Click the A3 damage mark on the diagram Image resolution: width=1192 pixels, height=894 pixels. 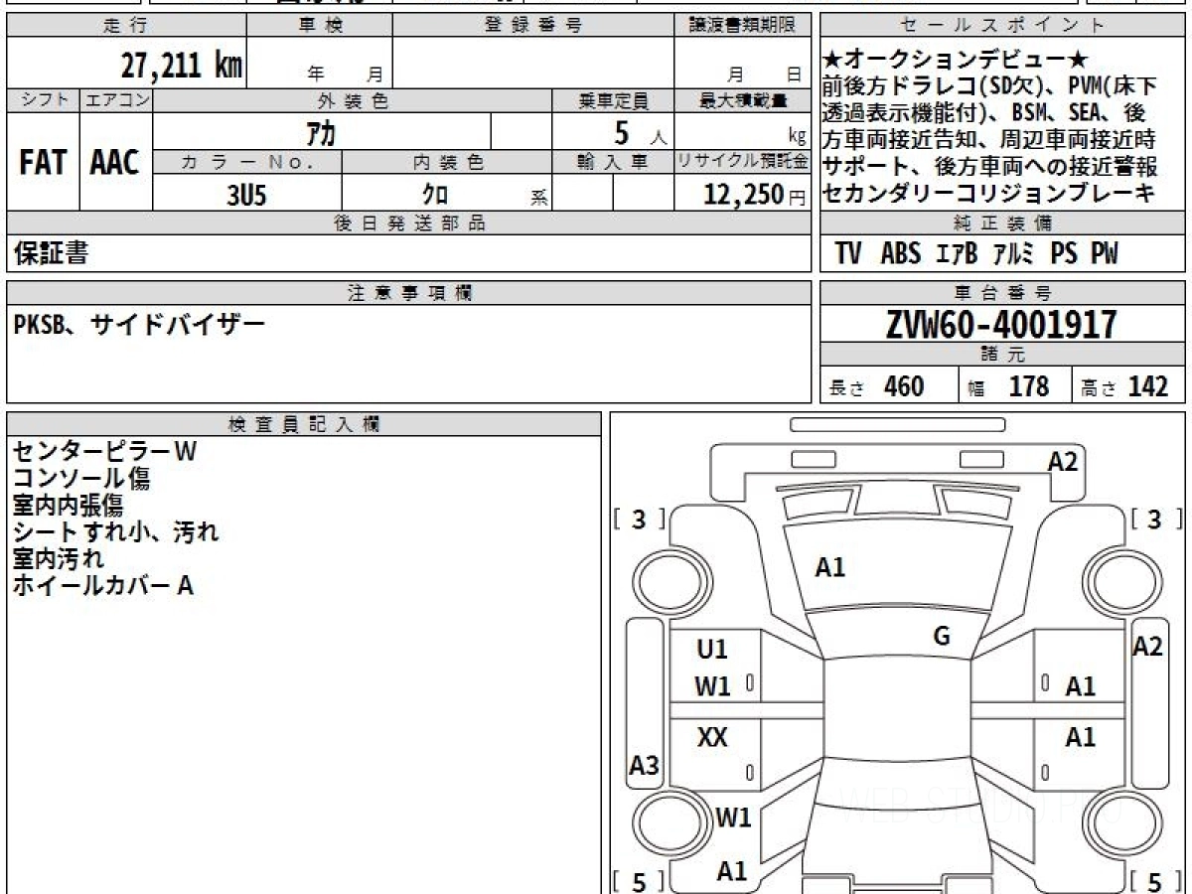click(x=645, y=766)
